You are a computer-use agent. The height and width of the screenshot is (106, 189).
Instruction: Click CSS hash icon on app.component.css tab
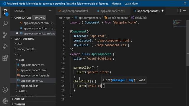pos(98,11)
